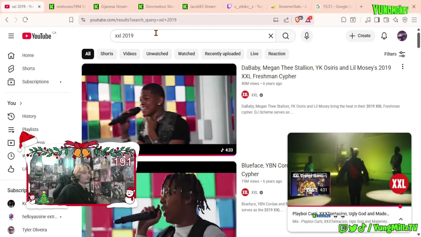Open the browser main menu icon
This screenshot has width=421, height=237.
pos(414,20)
